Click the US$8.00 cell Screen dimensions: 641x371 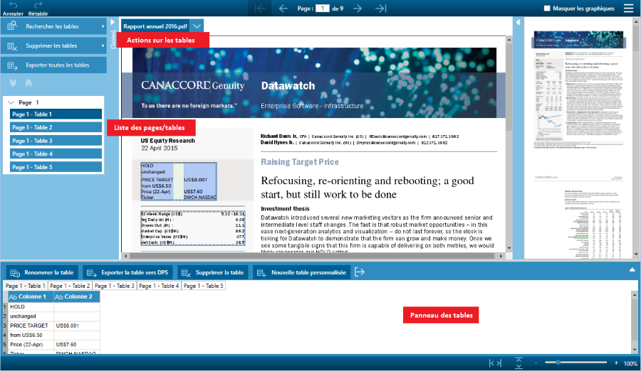point(77,326)
